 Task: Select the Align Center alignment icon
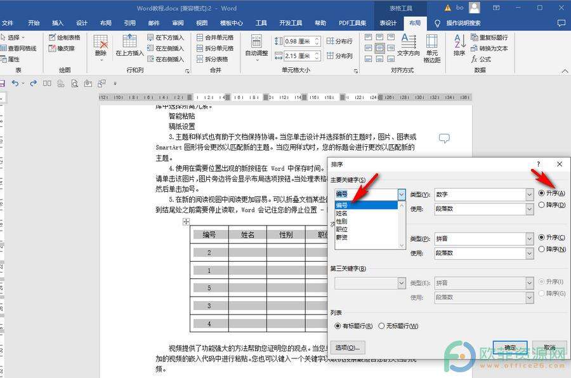(x=379, y=48)
